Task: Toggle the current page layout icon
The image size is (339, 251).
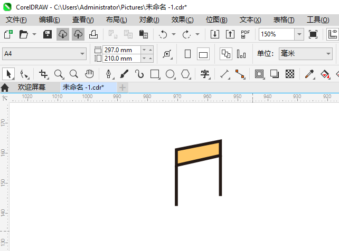Action: tap(241, 54)
